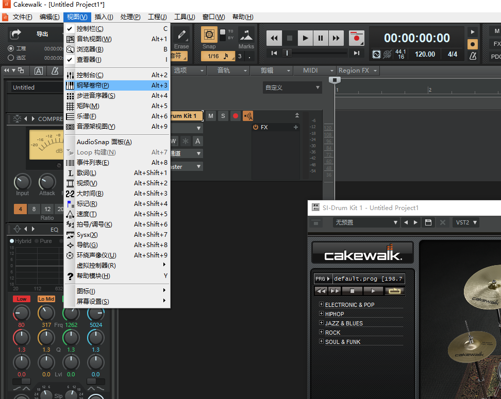
Task: Toggle Control Bar checkmark item
Action: pos(117,29)
